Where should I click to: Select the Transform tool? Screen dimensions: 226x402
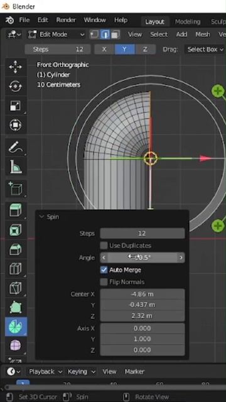[x=16, y=125]
